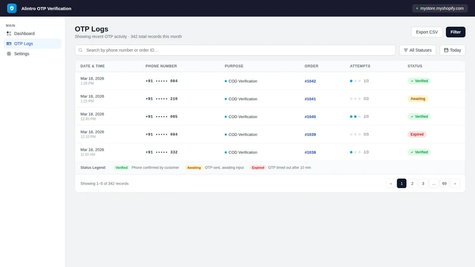
Task: Click the Status column header
Action: [x=414, y=66]
